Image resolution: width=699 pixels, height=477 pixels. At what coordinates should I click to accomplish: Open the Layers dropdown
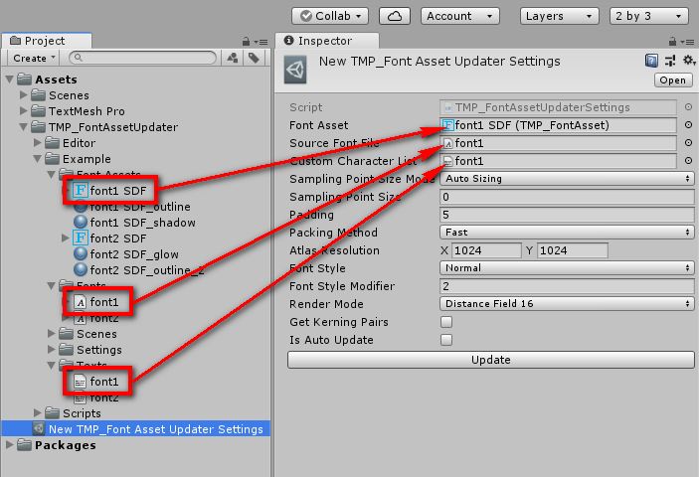click(560, 16)
